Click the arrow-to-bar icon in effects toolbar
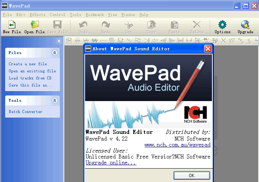The width and height of the screenshot is (259, 182). 146,40
